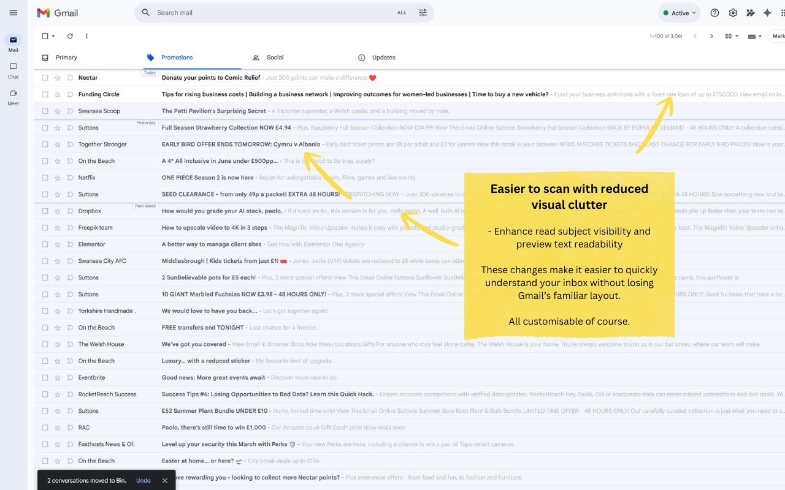
Task: Open the search options filter icon
Action: 423,12
